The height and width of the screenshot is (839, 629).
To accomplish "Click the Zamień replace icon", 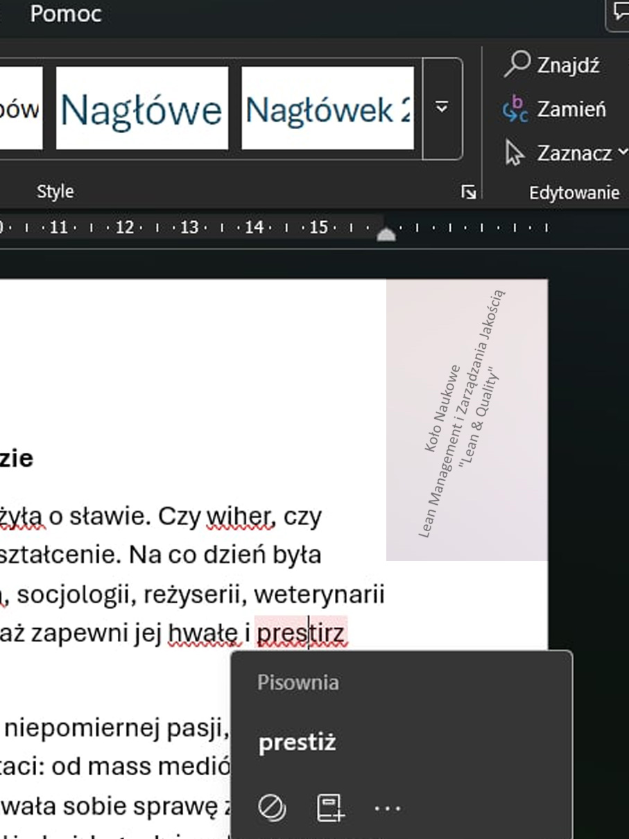I will click(x=515, y=109).
